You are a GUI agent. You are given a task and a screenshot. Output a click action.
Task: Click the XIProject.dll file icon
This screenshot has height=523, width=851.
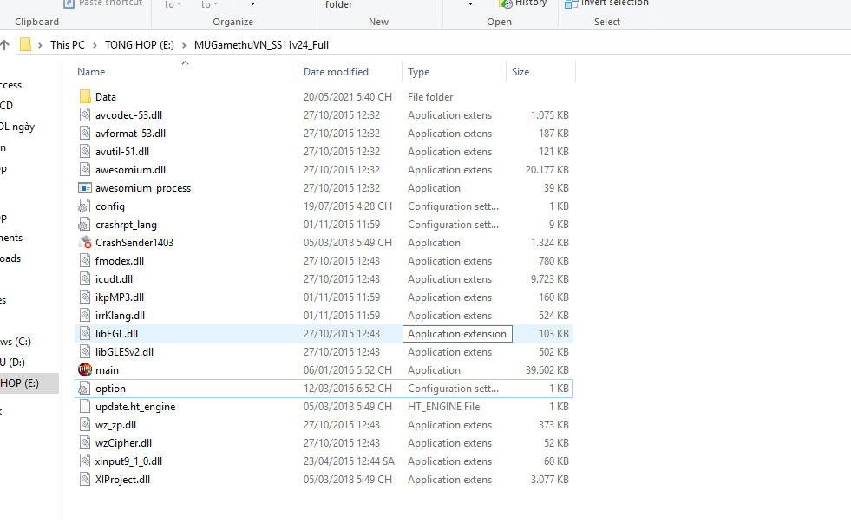point(85,480)
